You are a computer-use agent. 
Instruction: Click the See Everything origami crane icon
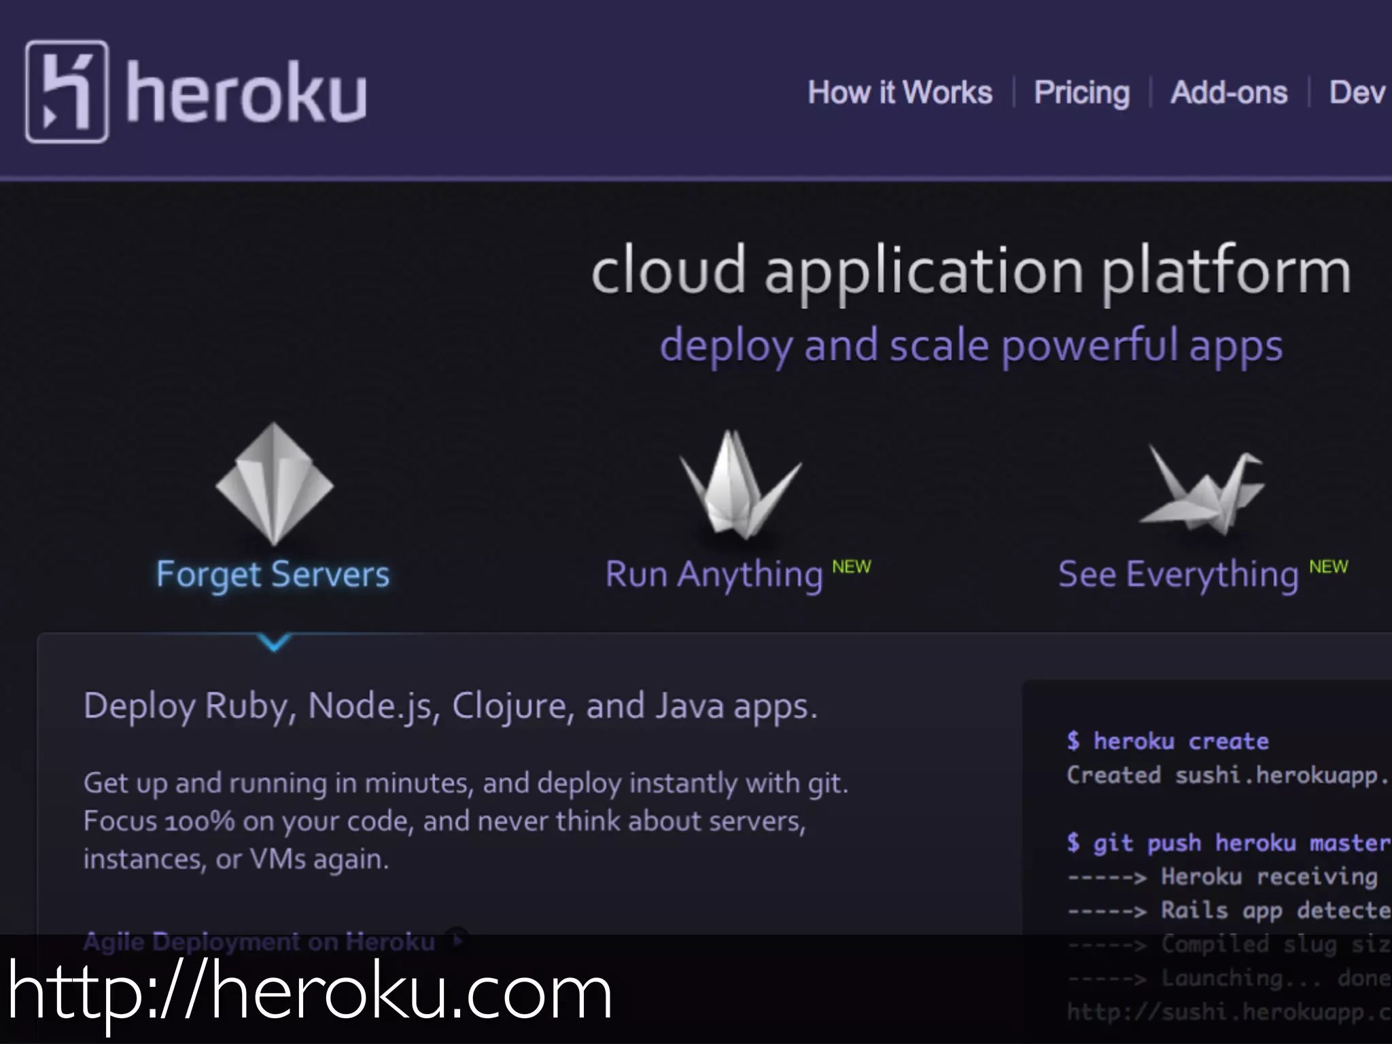click(1202, 489)
